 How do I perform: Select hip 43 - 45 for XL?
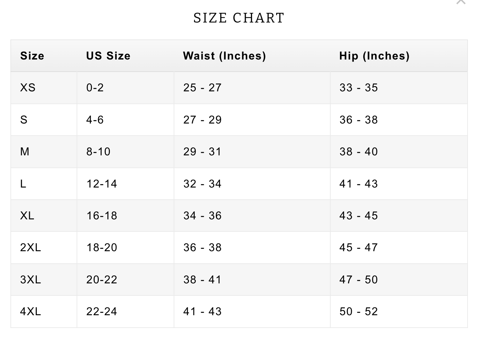(x=358, y=216)
